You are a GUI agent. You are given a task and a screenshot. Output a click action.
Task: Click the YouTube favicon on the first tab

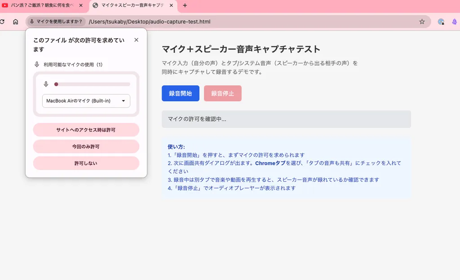5,5
